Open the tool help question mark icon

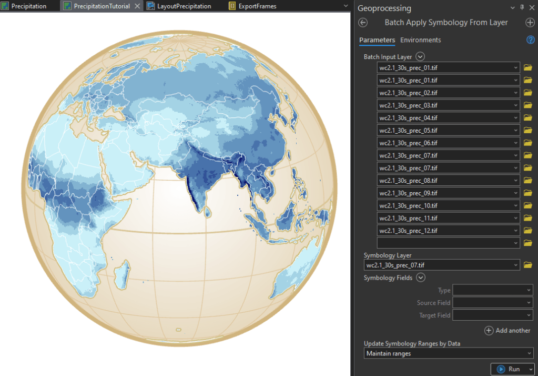pos(530,40)
